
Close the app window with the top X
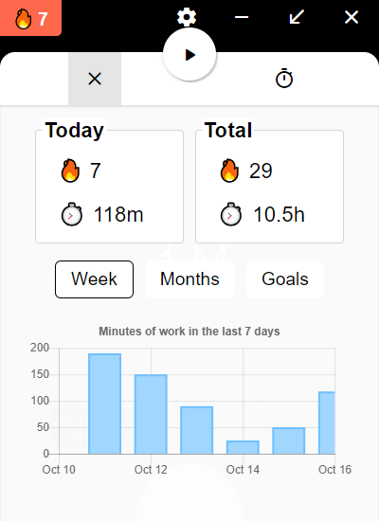[352, 17]
